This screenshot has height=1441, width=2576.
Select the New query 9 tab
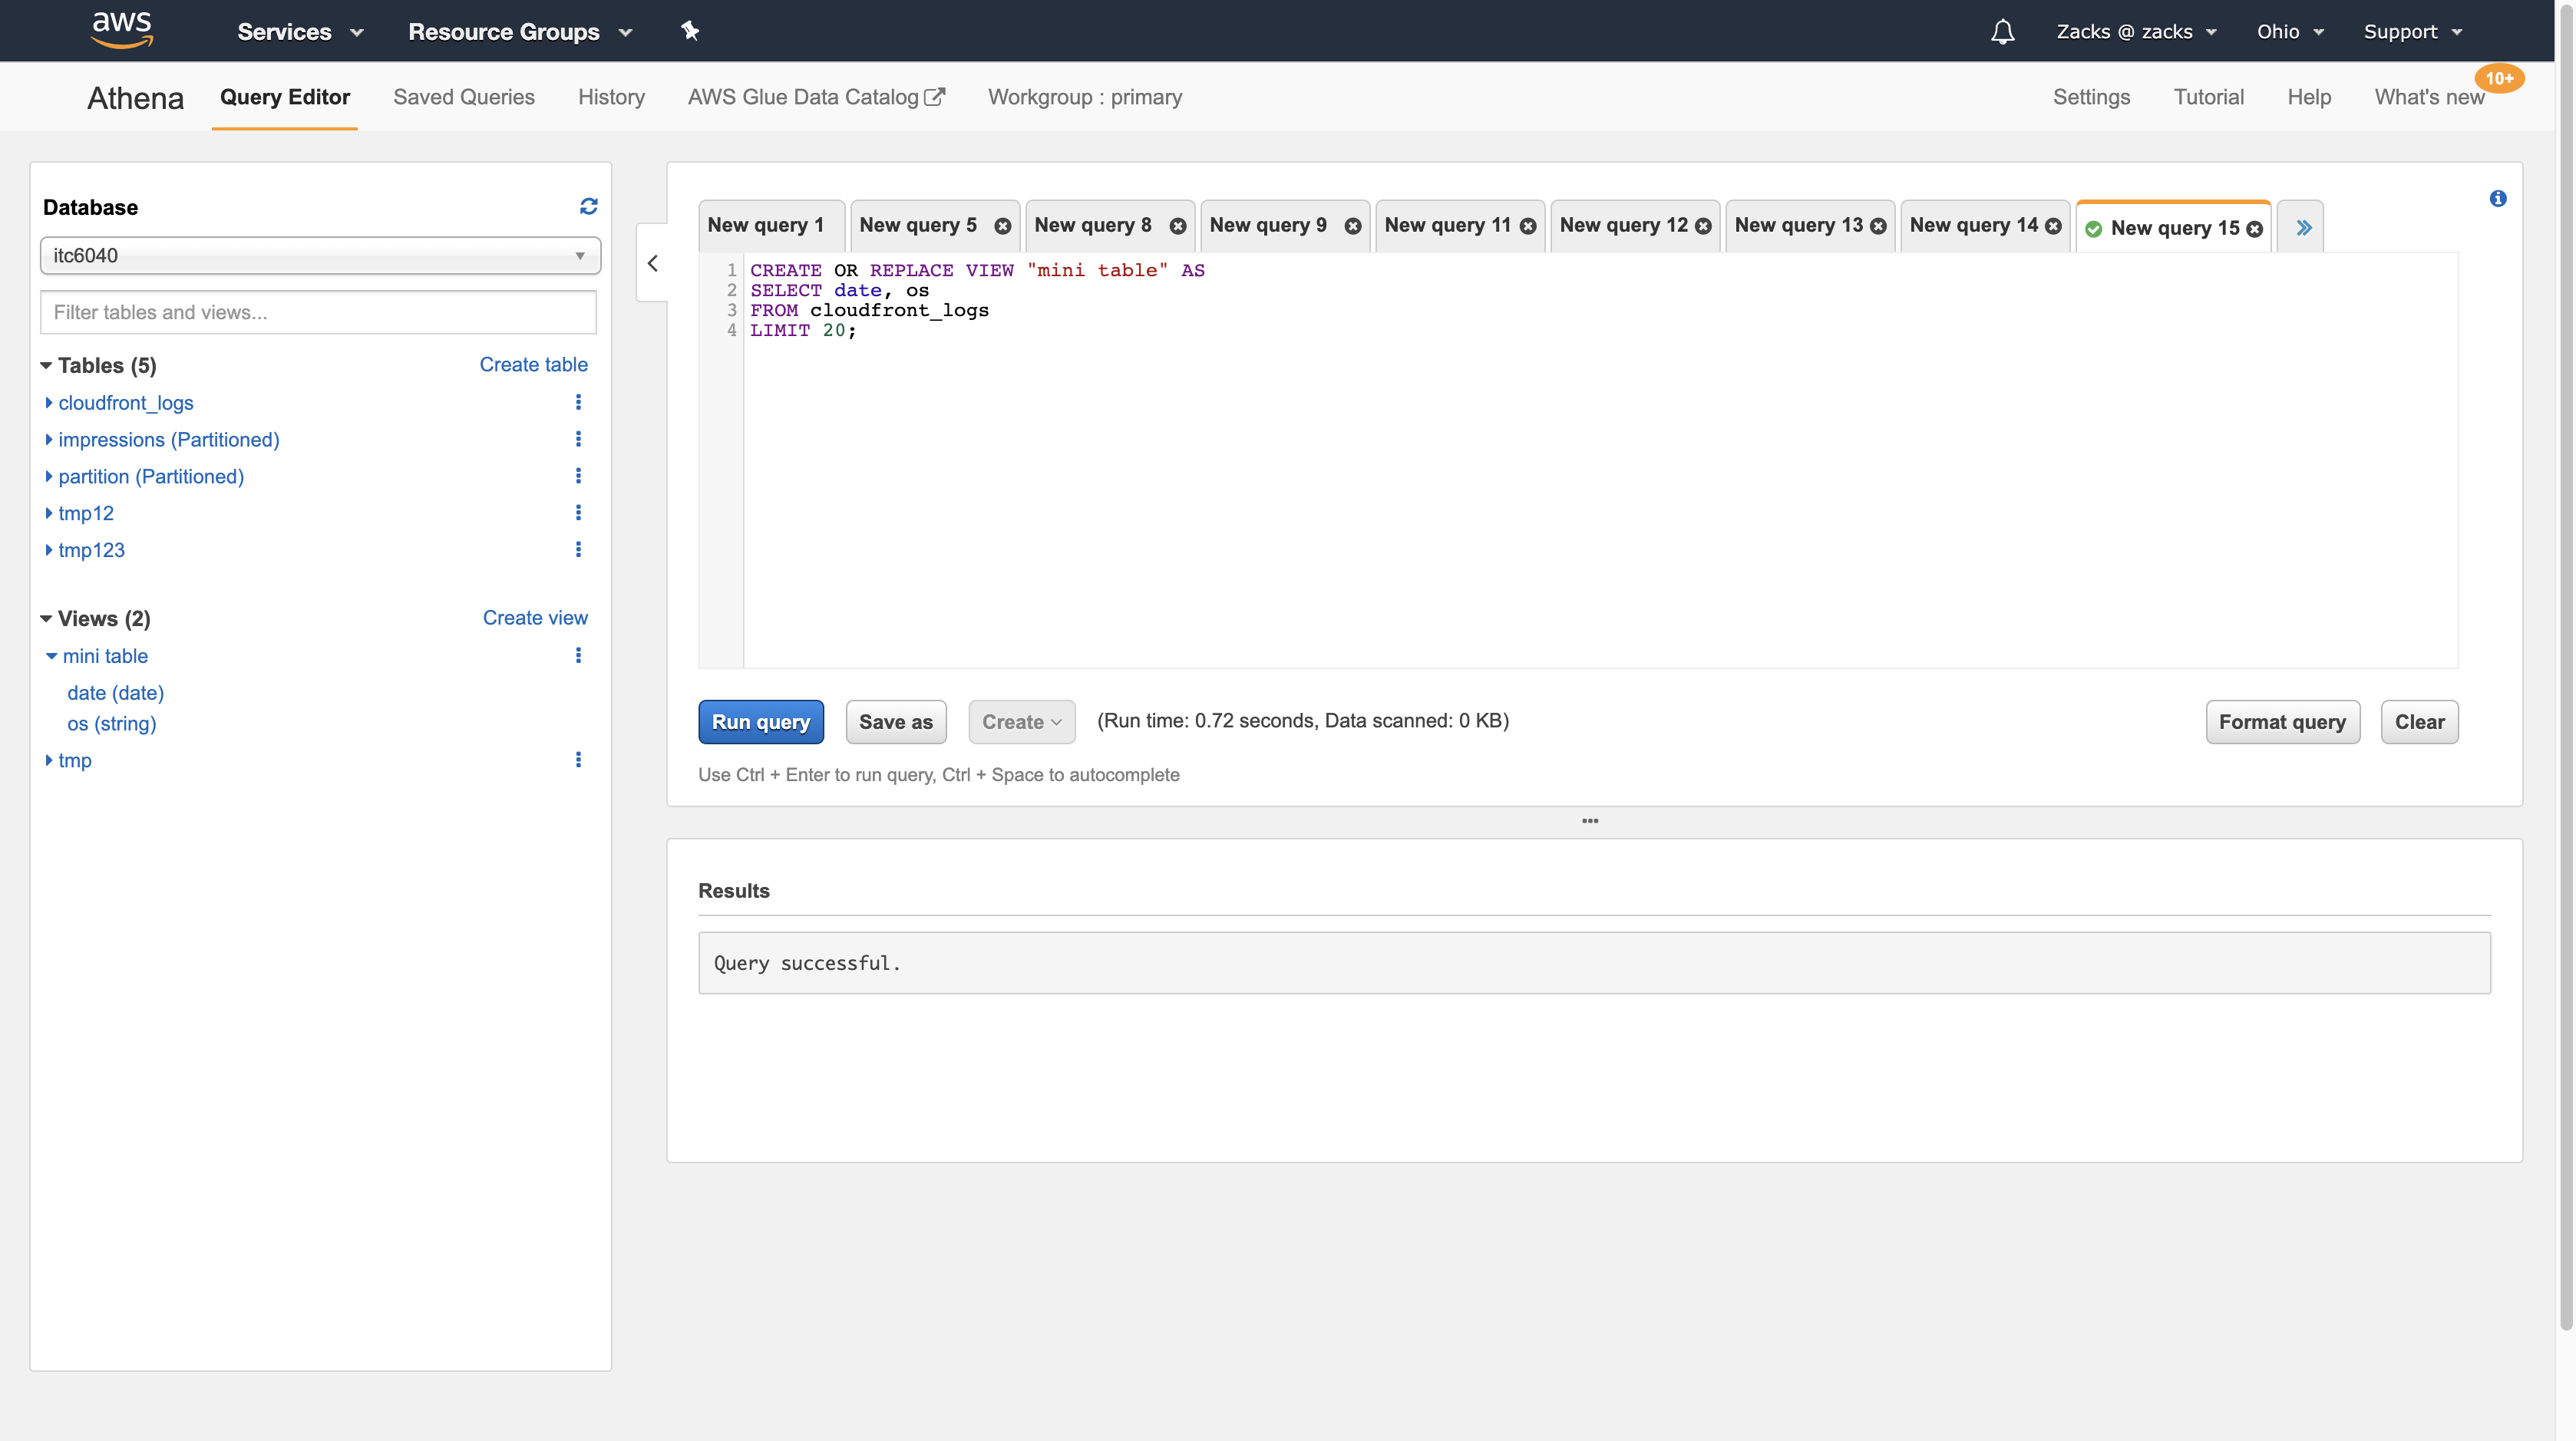click(x=1268, y=226)
